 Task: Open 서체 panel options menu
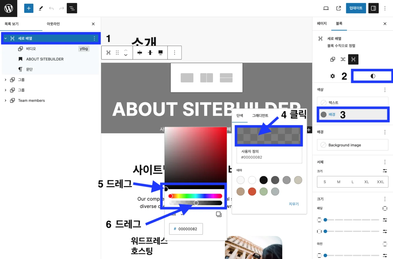(385, 162)
